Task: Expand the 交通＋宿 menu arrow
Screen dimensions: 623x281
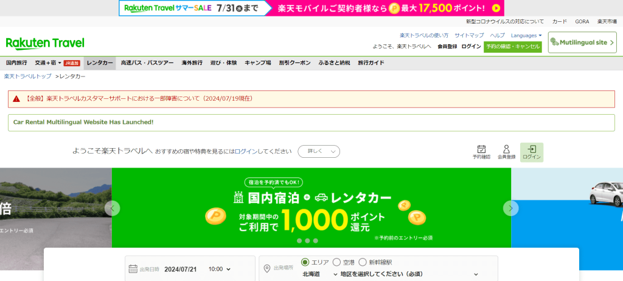Action: click(60, 63)
